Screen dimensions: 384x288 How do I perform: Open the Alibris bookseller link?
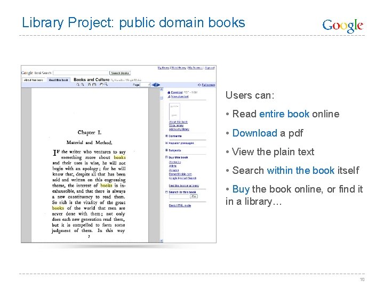[x=173, y=166]
